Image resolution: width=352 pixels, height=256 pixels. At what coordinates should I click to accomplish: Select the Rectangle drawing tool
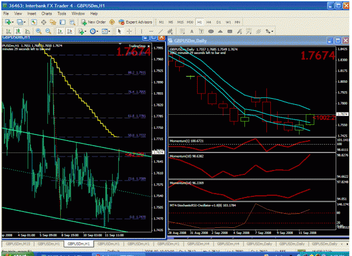pos(230,32)
